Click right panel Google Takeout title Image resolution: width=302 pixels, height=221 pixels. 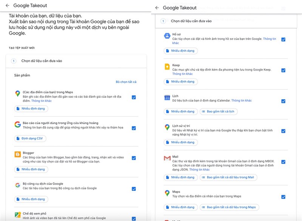point(180,8)
